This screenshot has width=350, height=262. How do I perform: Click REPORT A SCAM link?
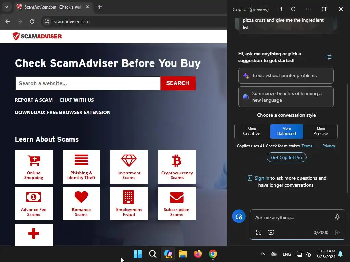pyautogui.click(x=34, y=100)
